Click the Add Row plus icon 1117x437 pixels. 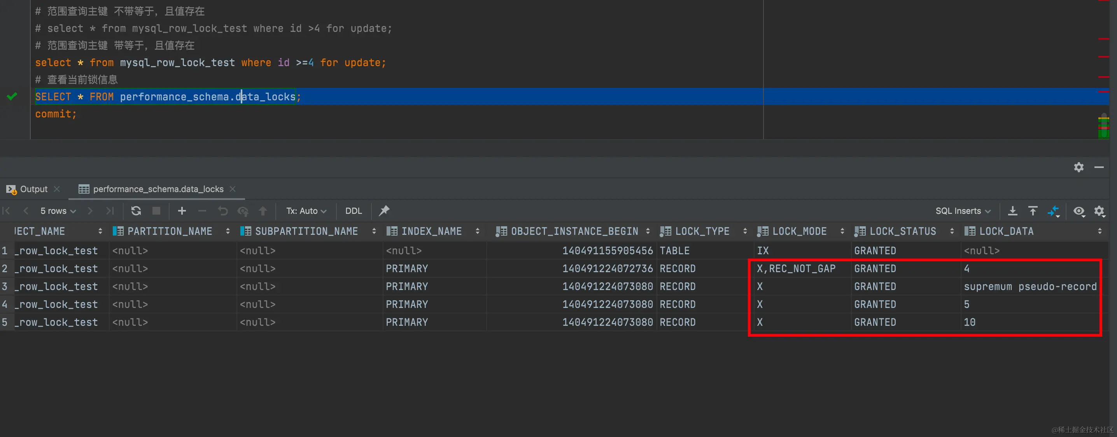click(182, 211)
